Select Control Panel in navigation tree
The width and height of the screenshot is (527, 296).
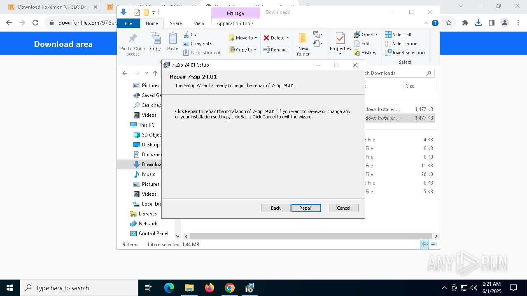click(149, 234)
